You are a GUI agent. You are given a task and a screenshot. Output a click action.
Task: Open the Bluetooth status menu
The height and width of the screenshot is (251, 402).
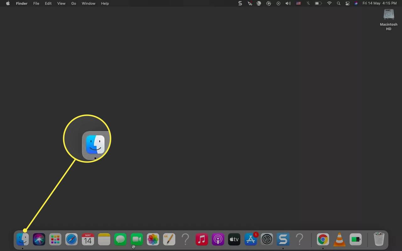coord(308,3)
